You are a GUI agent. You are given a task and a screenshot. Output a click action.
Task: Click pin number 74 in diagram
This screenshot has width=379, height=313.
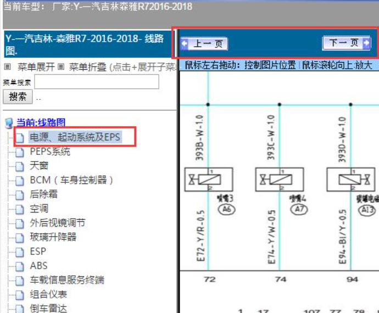click(281, 280)
